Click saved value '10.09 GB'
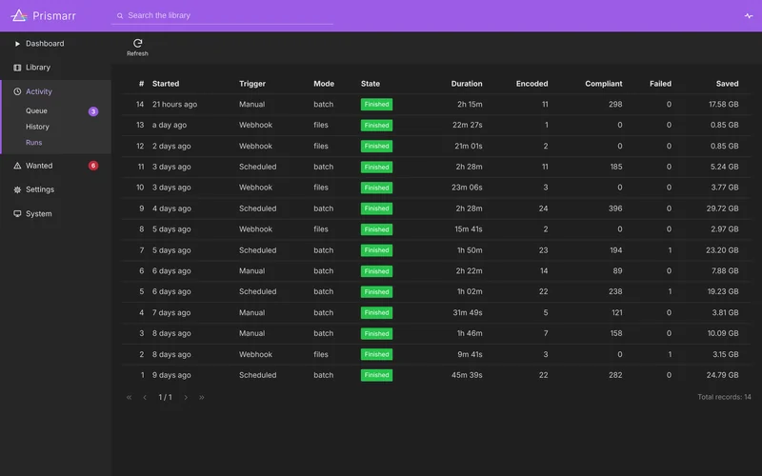Image resolution: width=762 pixels, height=476 pixels. (x=723, y=333)
